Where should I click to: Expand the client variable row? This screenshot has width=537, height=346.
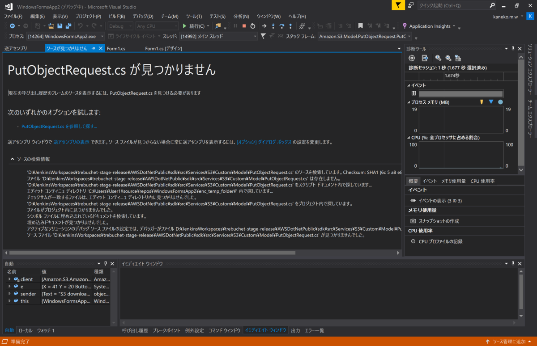coord(9,279)
